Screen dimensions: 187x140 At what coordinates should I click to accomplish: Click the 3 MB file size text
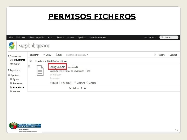pos(89,71)
